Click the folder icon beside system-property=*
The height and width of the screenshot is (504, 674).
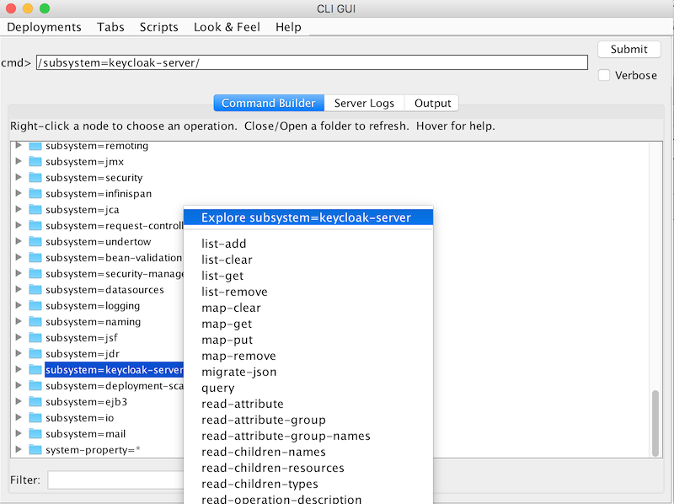click(x=35, y=450)
